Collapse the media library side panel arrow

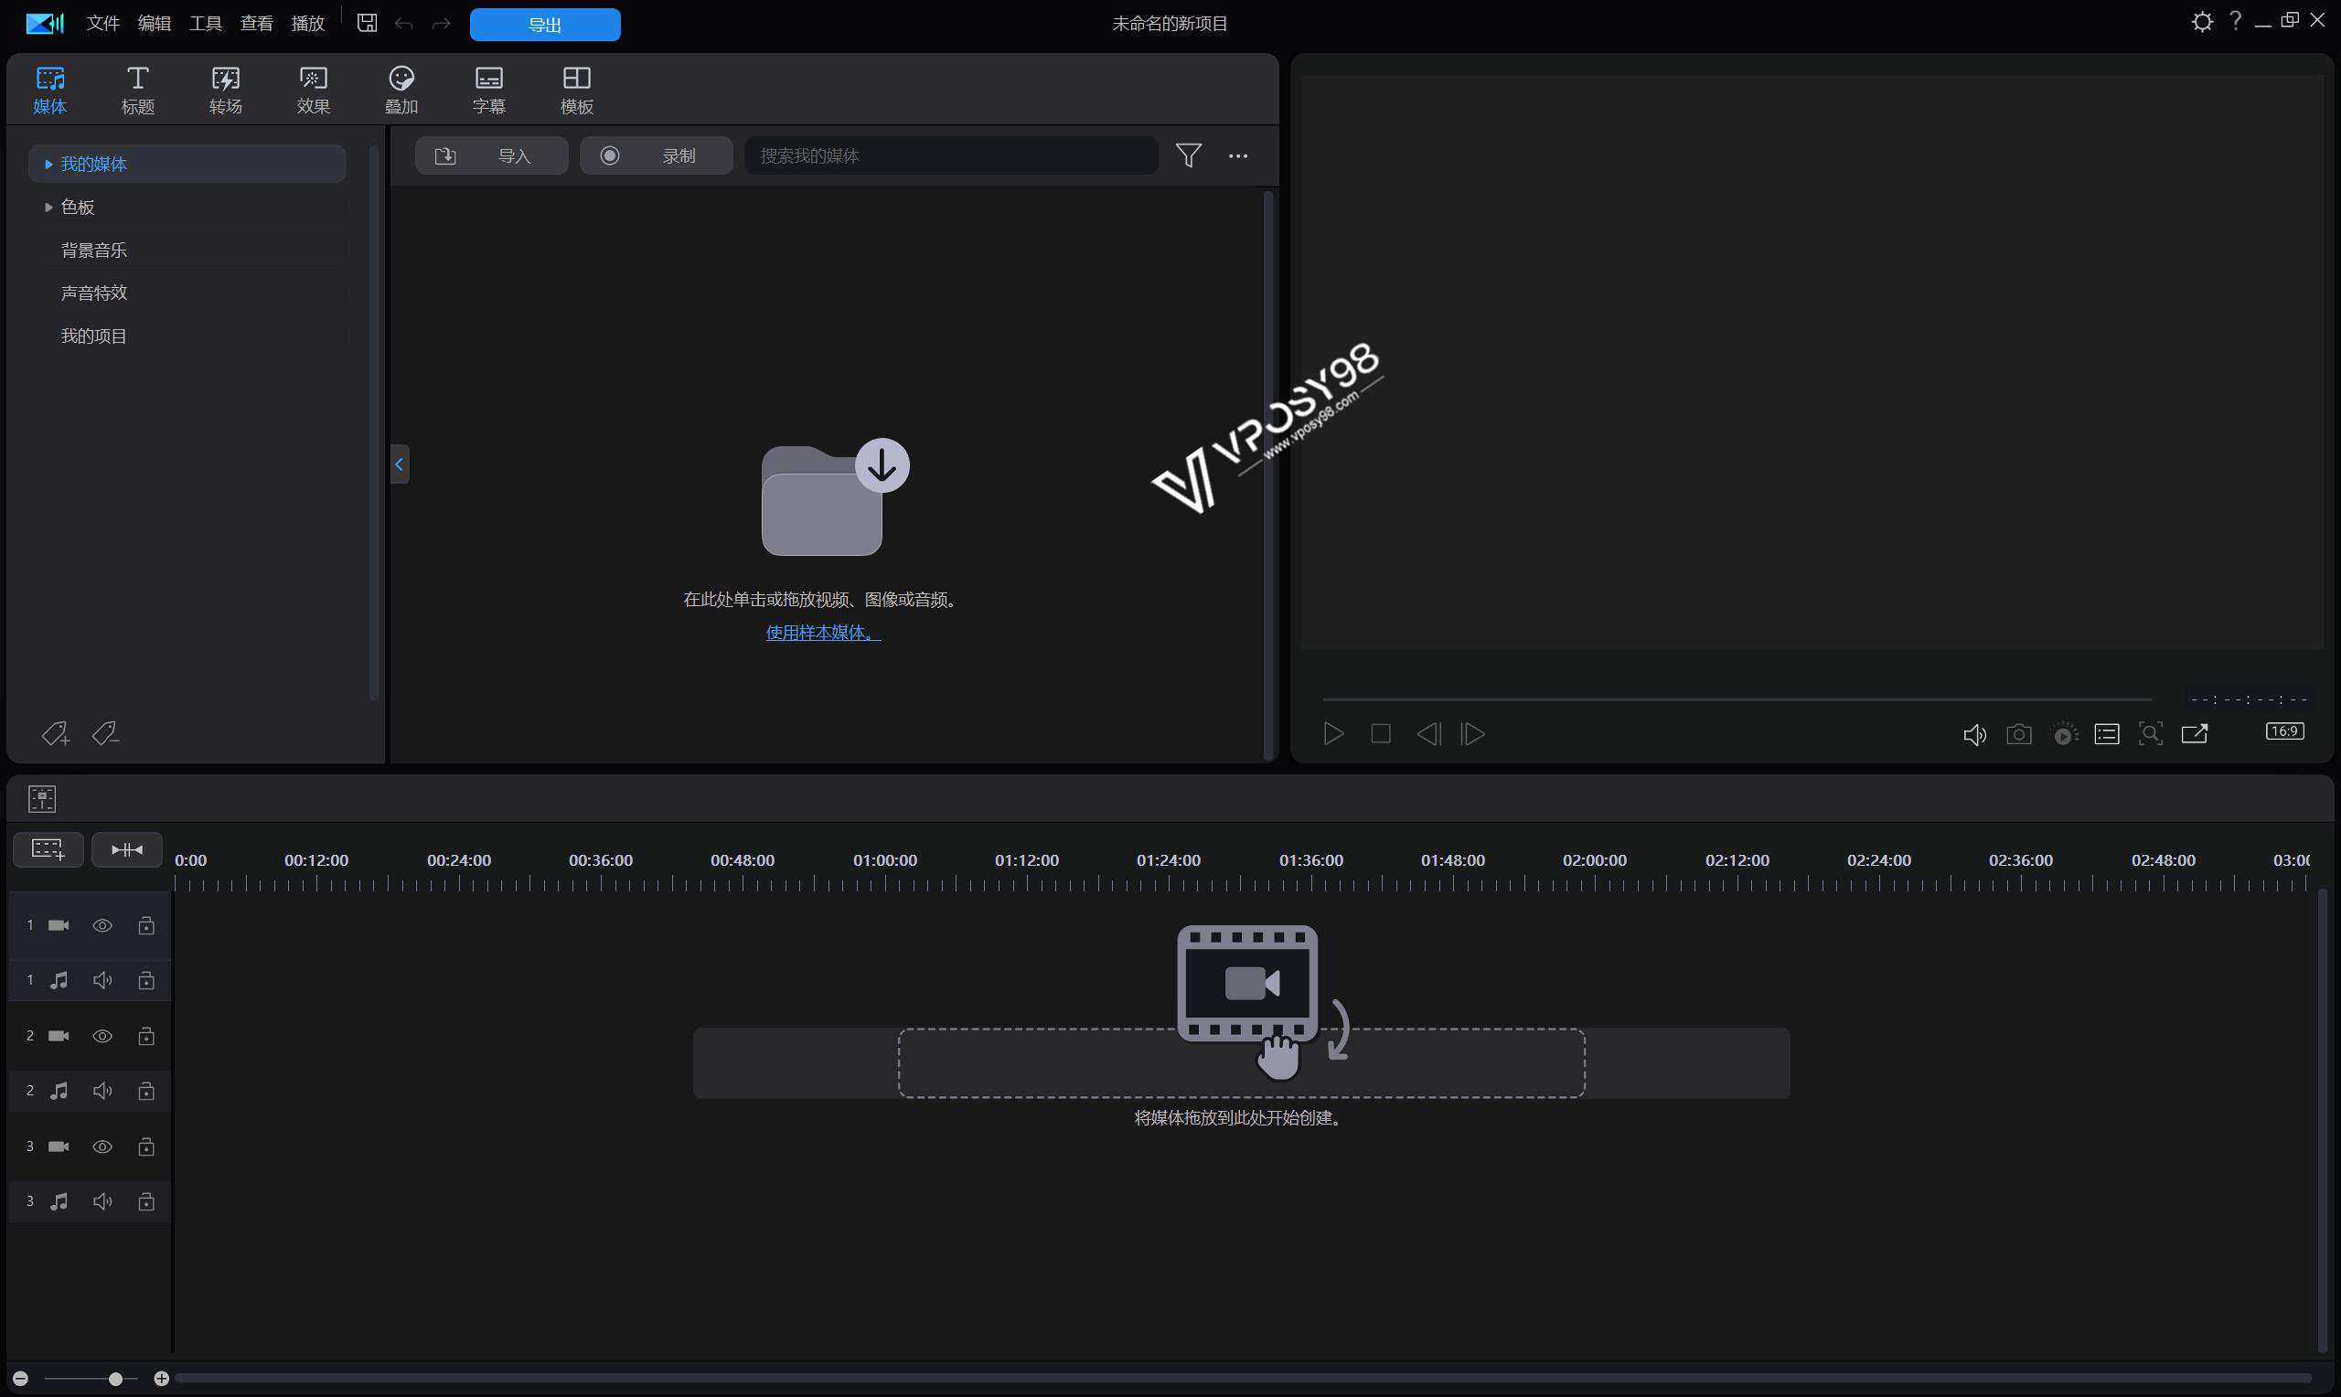pyautogui.click(x=399, y=464)
